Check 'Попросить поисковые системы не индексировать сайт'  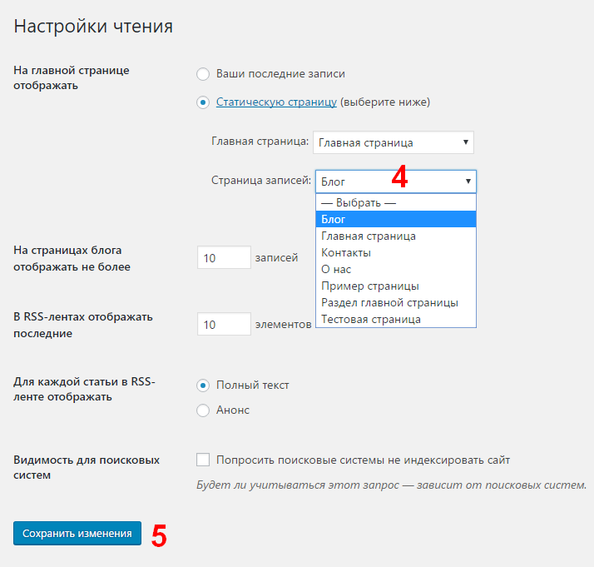(x=203, y=460)
